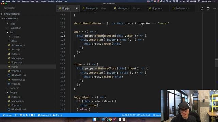Collapse the Popper folder
Viewport: 218px width, 122px height.
click(x=14, y=93)
